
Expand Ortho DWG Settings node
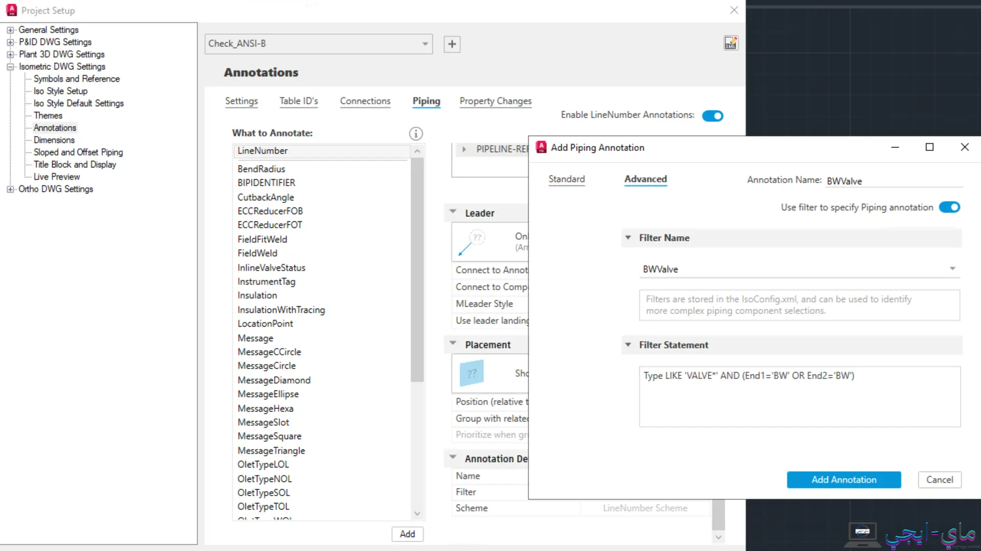10,189
